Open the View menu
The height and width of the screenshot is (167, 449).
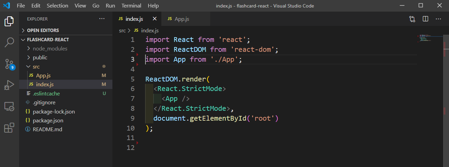point(80,6)
